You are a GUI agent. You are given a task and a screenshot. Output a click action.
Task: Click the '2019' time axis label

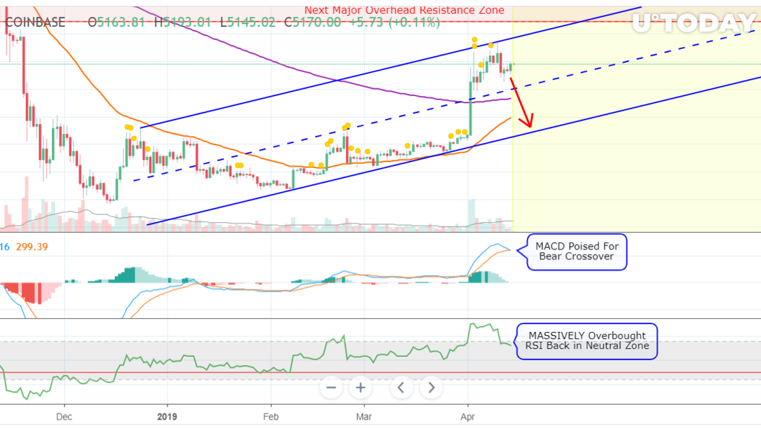click(167, 417)
